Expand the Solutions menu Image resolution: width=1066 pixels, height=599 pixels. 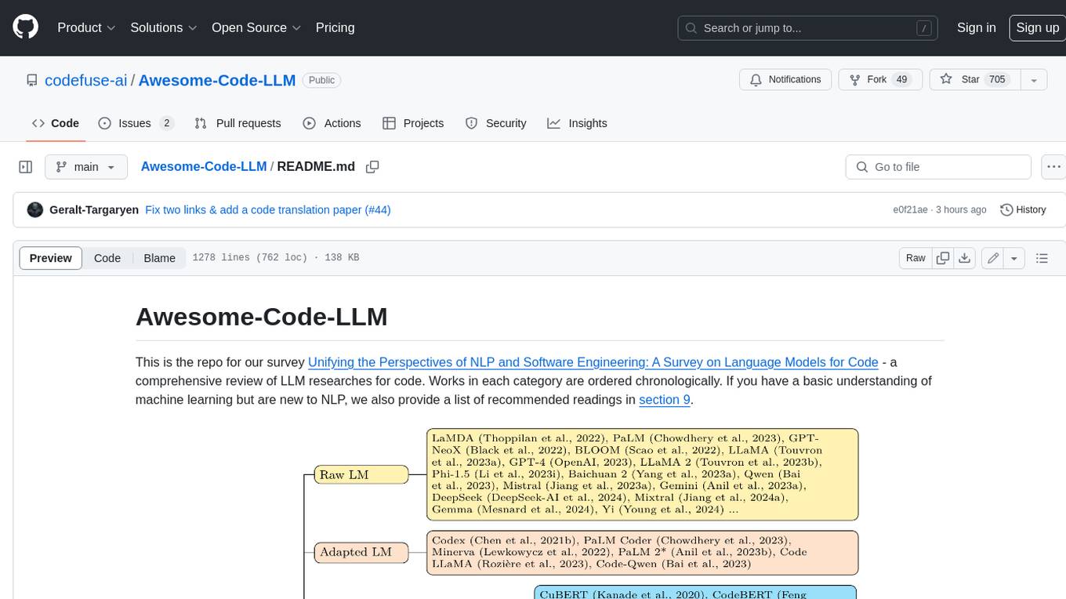coord(164,27)
